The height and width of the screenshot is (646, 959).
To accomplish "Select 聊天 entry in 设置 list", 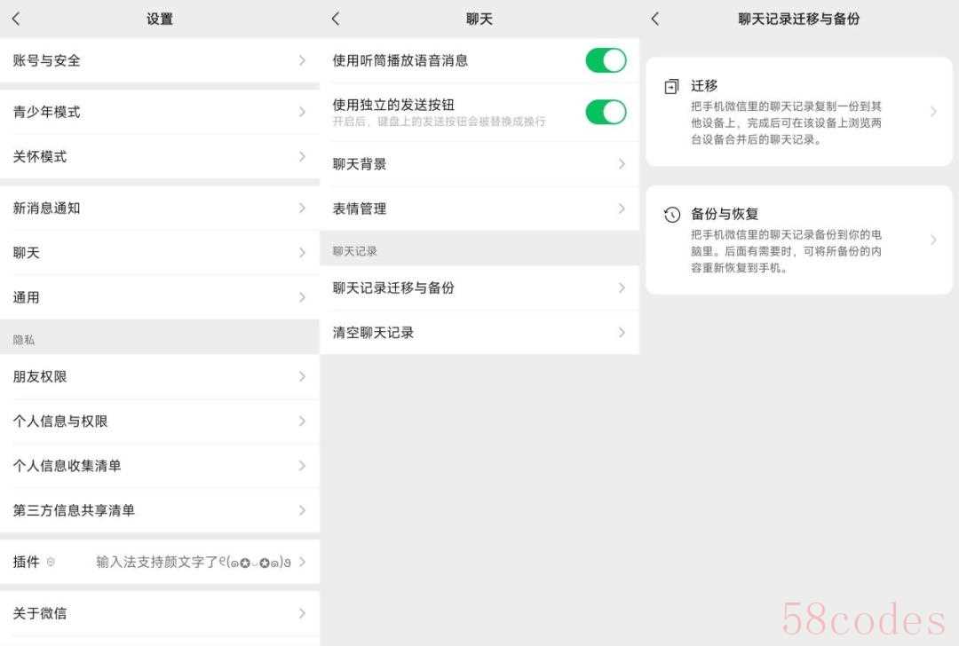I will coord(160,252).
